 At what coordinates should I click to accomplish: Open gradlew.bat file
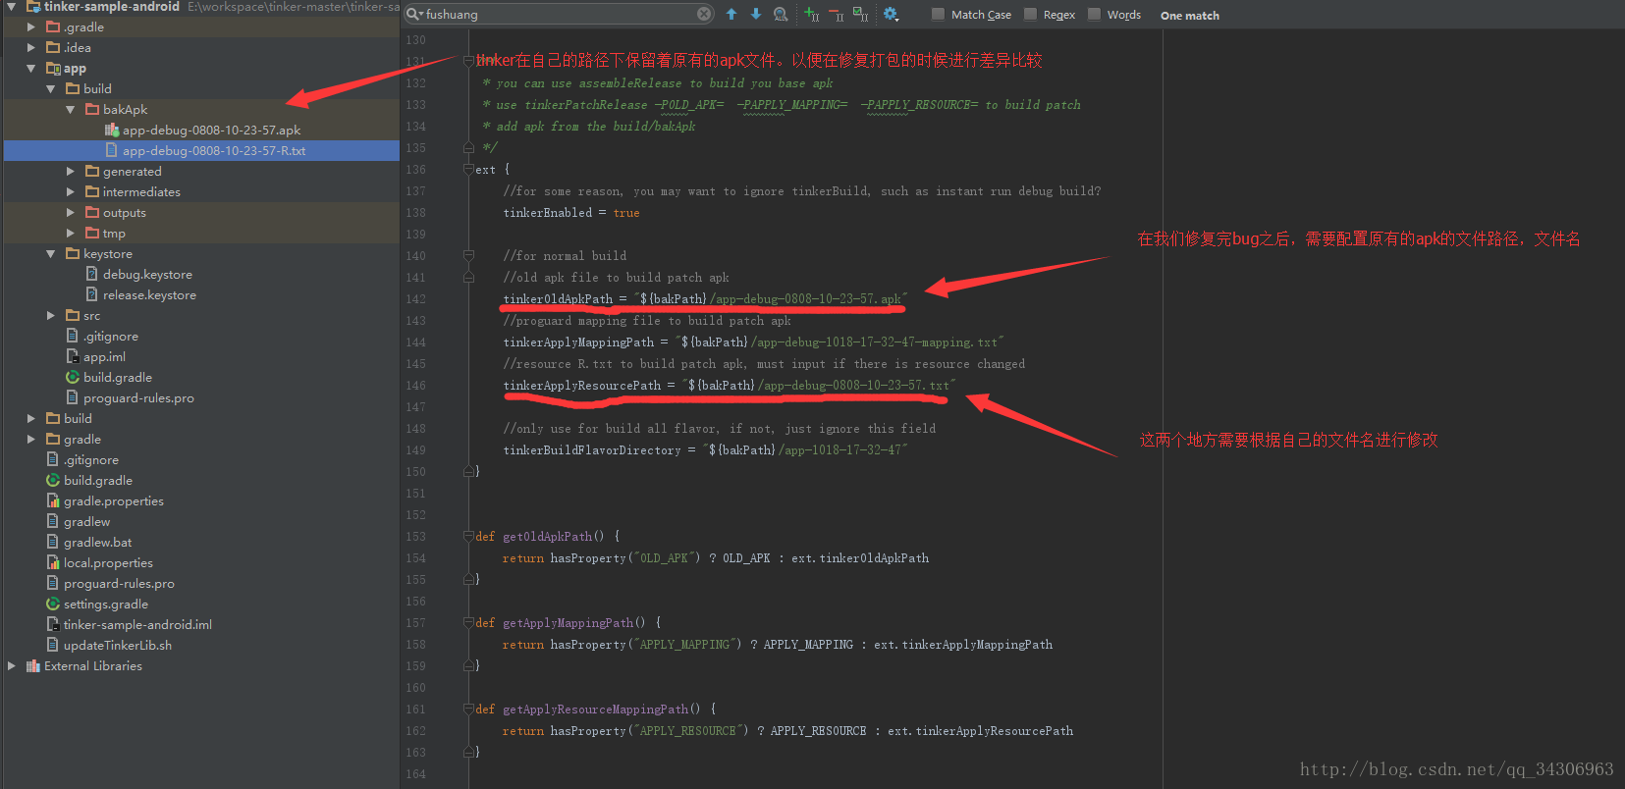point(97,542)
